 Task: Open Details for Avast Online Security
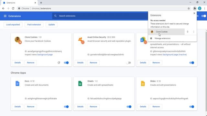(80, 63)
